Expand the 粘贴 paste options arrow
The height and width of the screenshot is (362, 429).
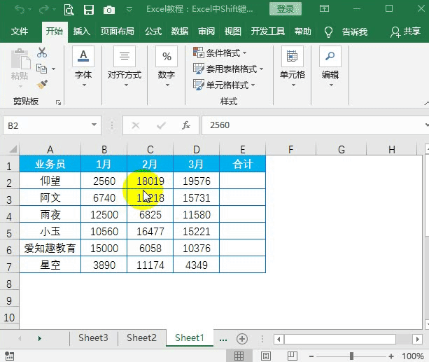pyautogui.click(x=20, y=87)
